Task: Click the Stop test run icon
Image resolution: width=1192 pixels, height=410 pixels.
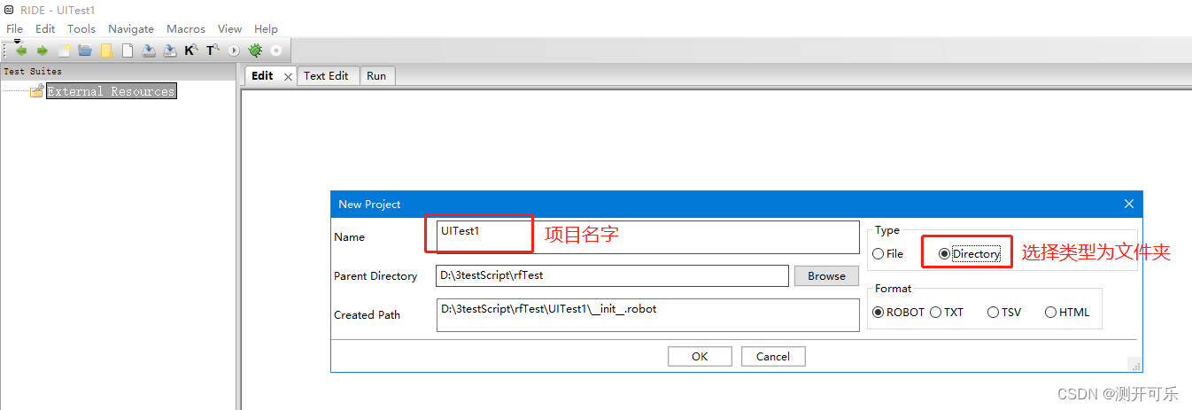Action: 276,50
